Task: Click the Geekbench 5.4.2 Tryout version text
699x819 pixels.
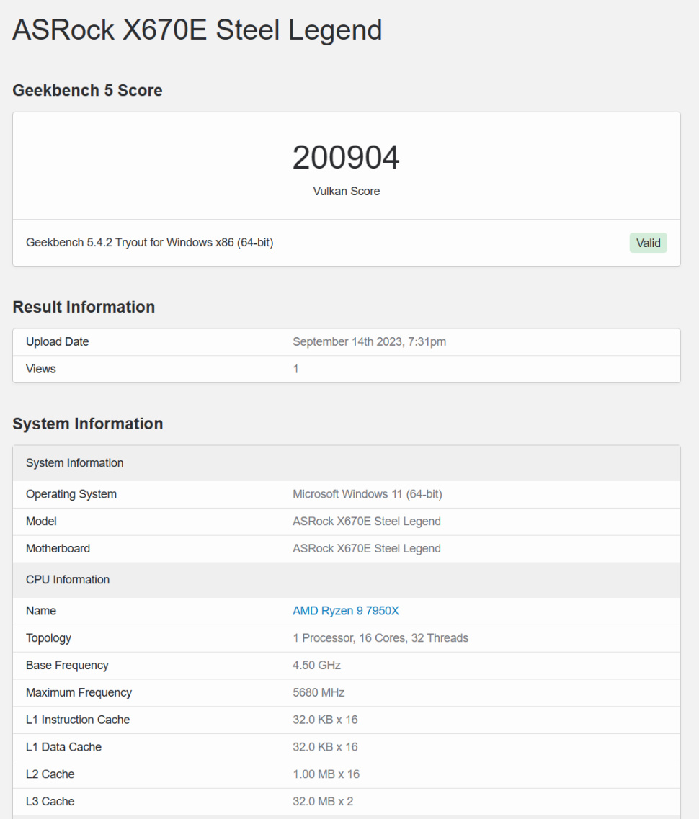Action: [149, 243]
